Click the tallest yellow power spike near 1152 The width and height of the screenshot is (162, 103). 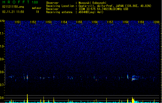pyautogui.click(x=27, y=98)
